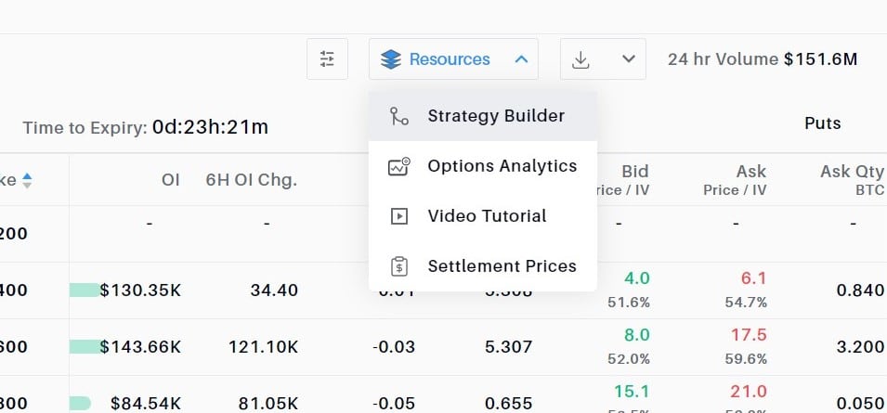Expand the download options chevron

(x=629, y=59)
